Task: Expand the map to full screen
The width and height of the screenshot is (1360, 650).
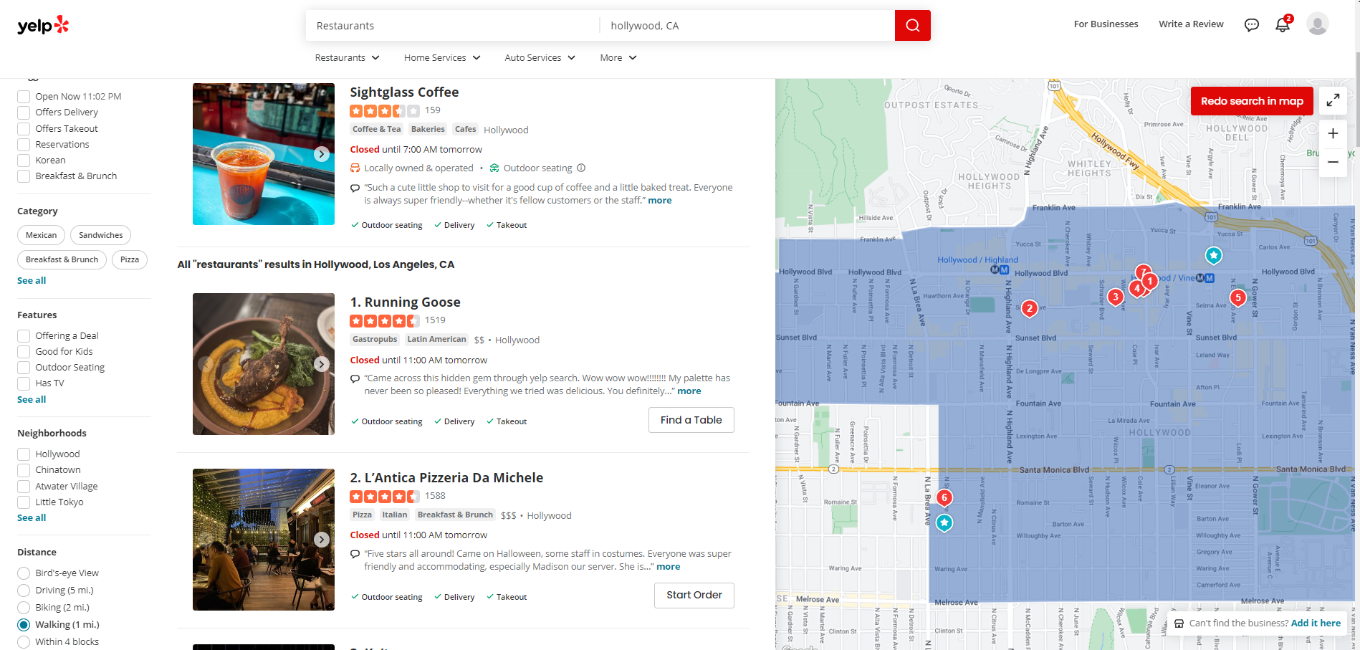Action: click(x=1333, y=100)
